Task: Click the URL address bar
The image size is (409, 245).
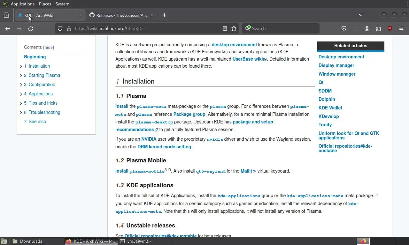Action: click(147, 28)
